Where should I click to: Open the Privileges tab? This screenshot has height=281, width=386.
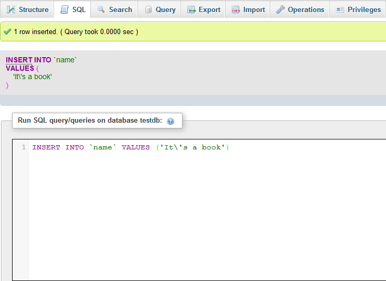point(358,9)
